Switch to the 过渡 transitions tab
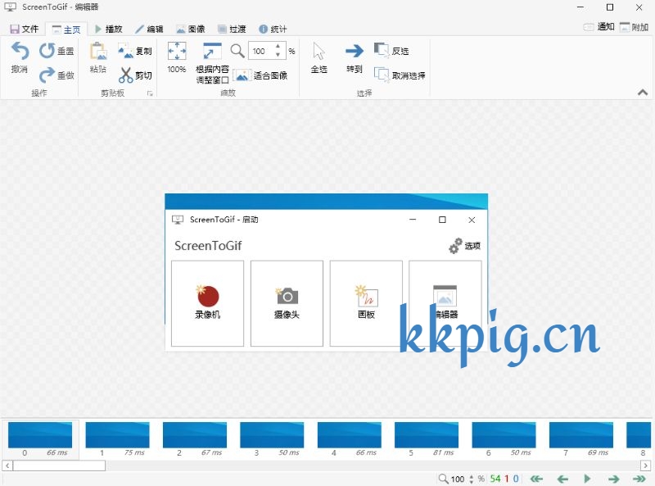The height and width of the screenshot is (486, 655). pyautogui.click(x=232, y=29)
